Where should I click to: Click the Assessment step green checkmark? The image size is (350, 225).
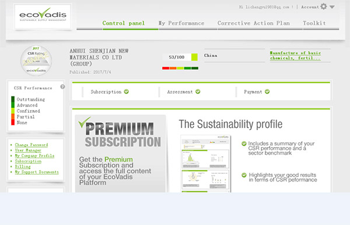click(198, 91)
